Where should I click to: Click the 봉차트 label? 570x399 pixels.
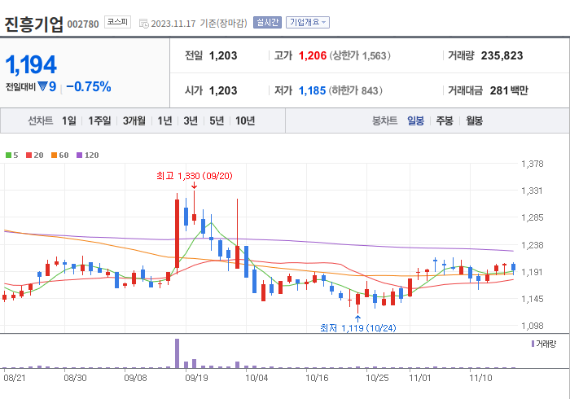(x=384, y=121)
